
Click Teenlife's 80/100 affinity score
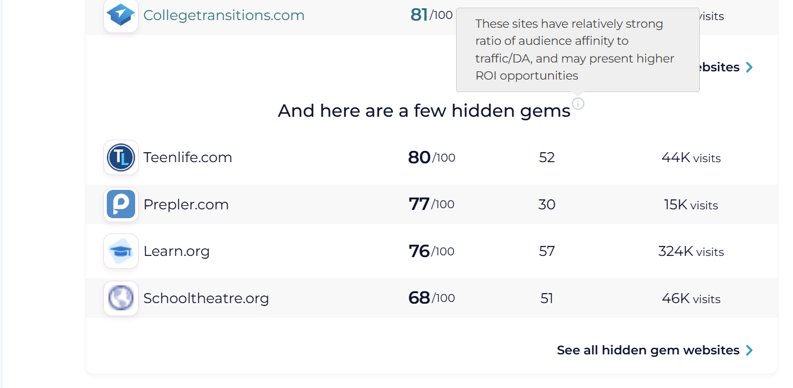click(x=431, y=157)
